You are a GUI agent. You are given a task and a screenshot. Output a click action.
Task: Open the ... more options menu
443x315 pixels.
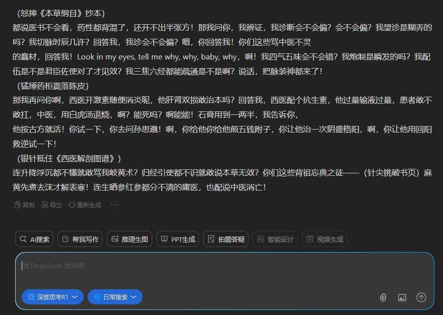[x=113, y=205]
